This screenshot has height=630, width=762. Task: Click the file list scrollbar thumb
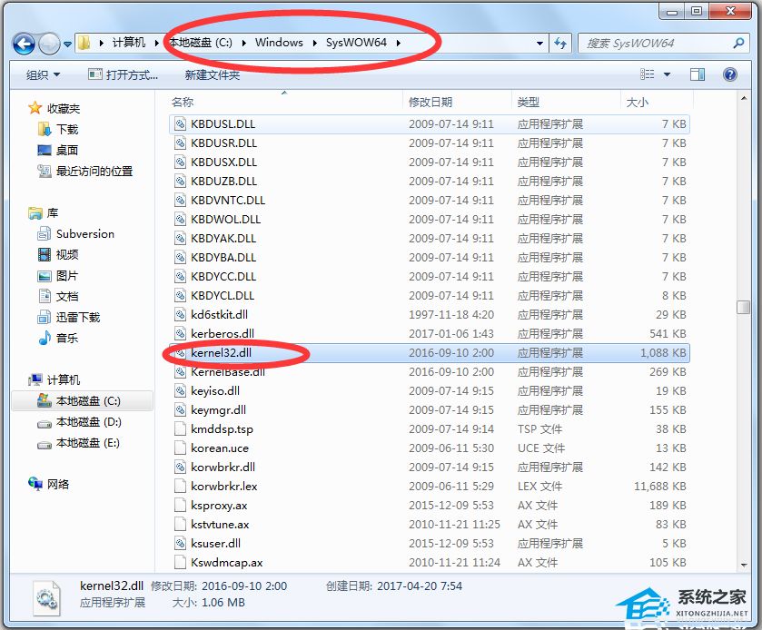pyautogui.click(x=743, y=307)
